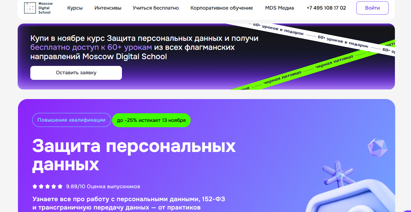The width and height of the screenshot is (411, 212).
Task: Go to the Интенсивы section
Action: (x=108, y=8)
